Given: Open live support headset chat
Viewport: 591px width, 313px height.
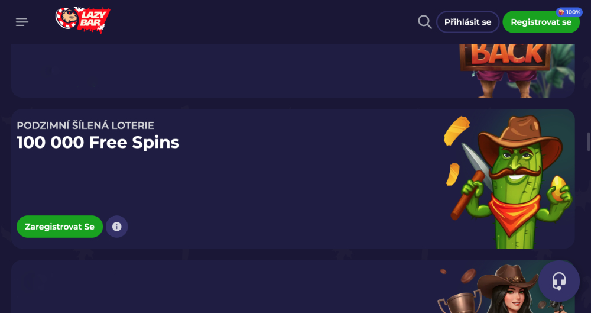Looking at the screenshot, I should pyautogui.click(x=559, y=281).
